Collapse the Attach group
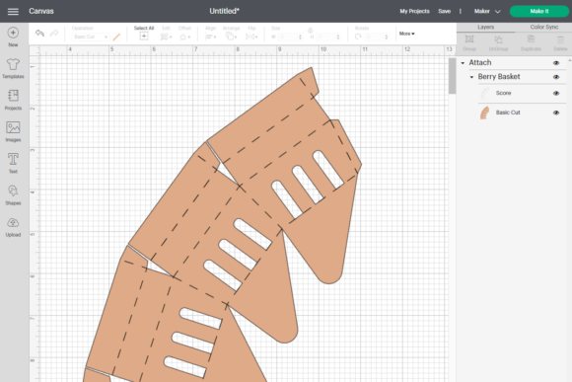 [x=463, y=63]
